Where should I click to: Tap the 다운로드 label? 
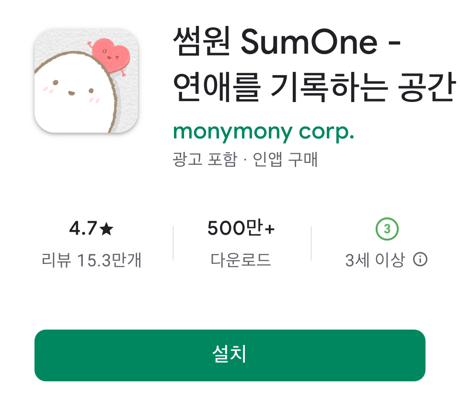(241, 260)
